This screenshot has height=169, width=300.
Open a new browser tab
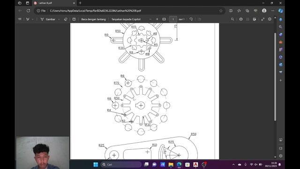80,3
